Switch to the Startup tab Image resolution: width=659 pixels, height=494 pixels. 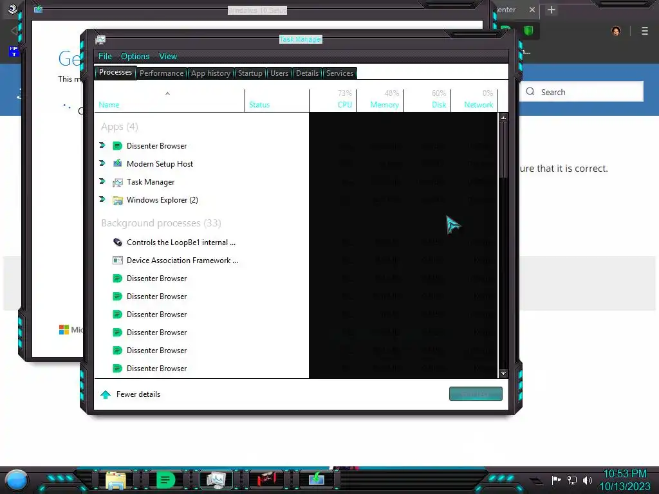tap(250, 73)
